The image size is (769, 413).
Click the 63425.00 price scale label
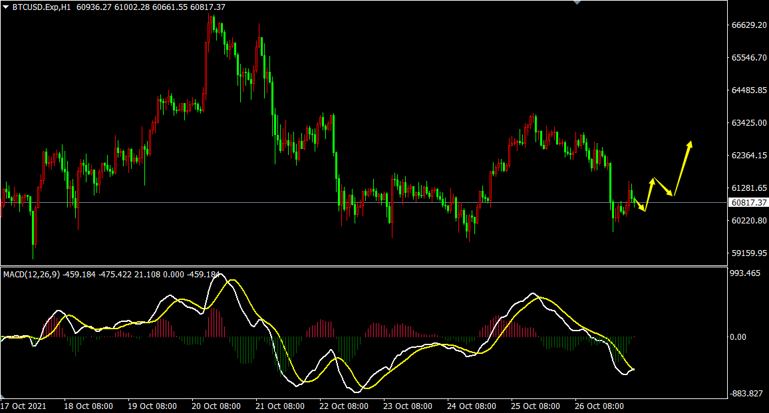[x=749, y=122]
